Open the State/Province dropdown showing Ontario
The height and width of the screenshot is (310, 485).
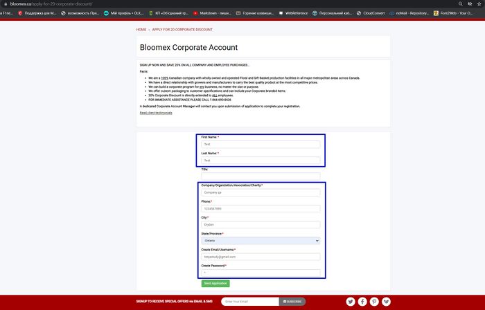point(261,241)
